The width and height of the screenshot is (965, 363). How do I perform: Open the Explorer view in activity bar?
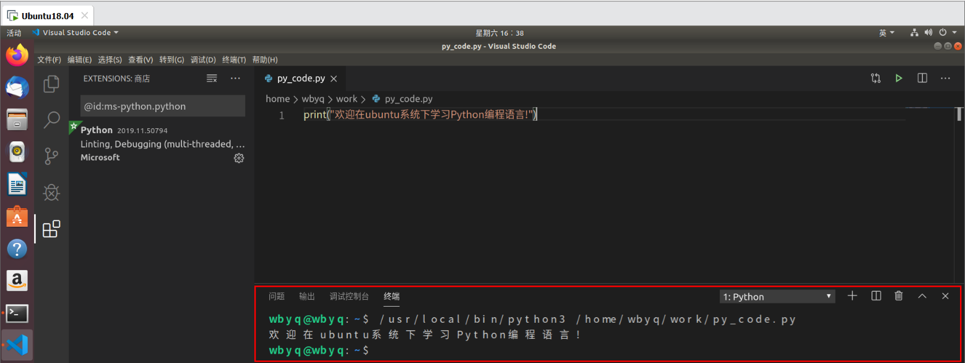pos(51,84)
